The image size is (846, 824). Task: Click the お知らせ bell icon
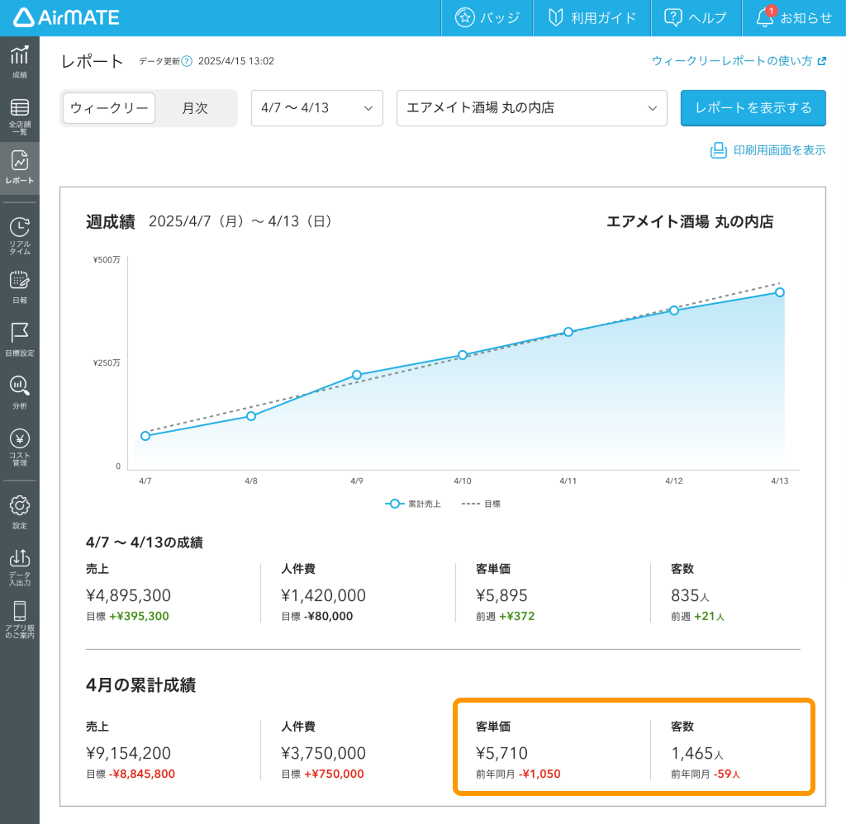point(764,17)
